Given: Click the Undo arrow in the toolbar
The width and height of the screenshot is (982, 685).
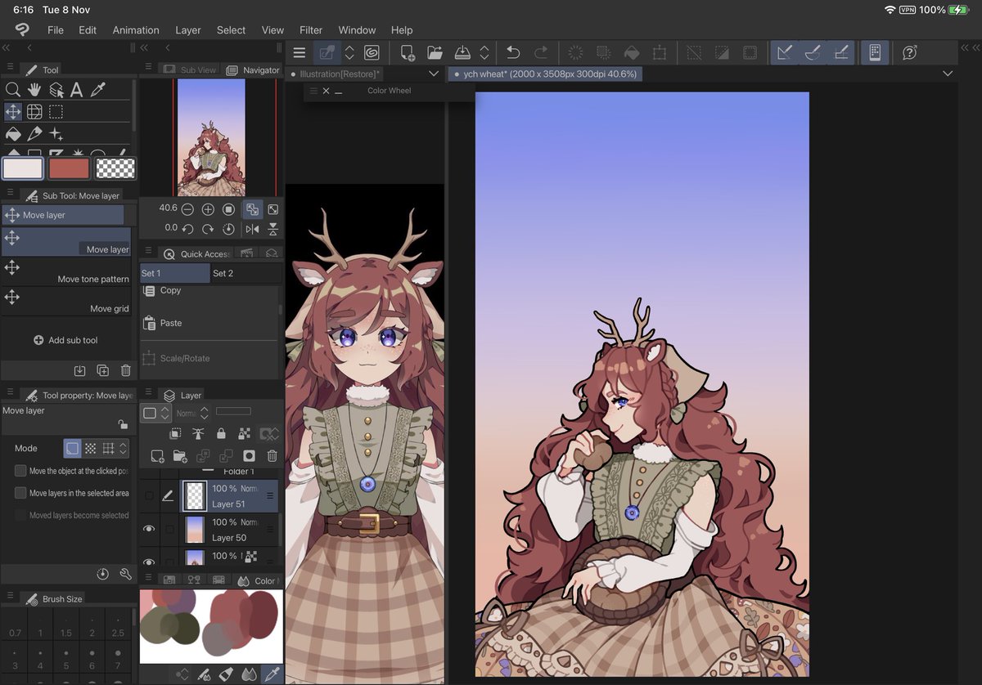Looking at the screenshot, I should 513,52.
